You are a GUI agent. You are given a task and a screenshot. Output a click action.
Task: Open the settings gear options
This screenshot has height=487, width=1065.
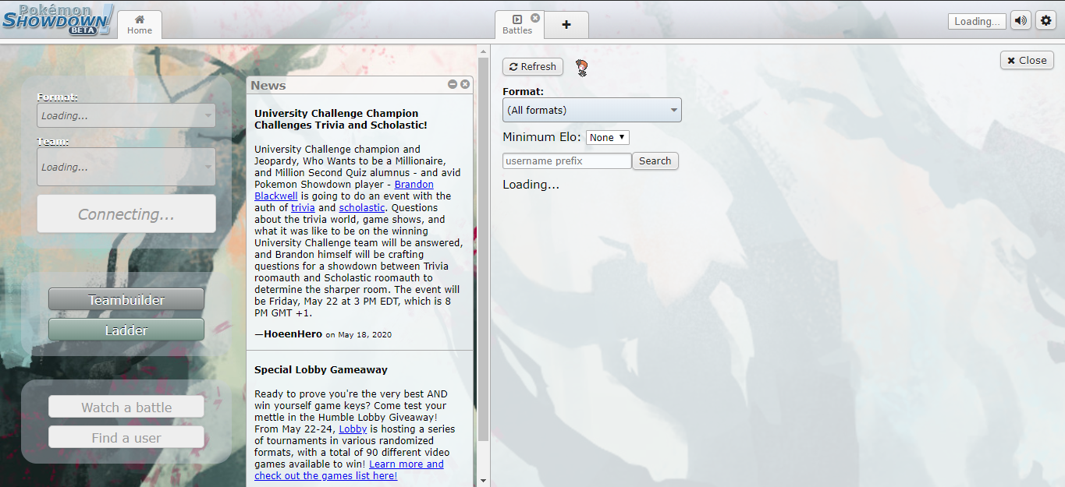click(x=1045, y=21)
